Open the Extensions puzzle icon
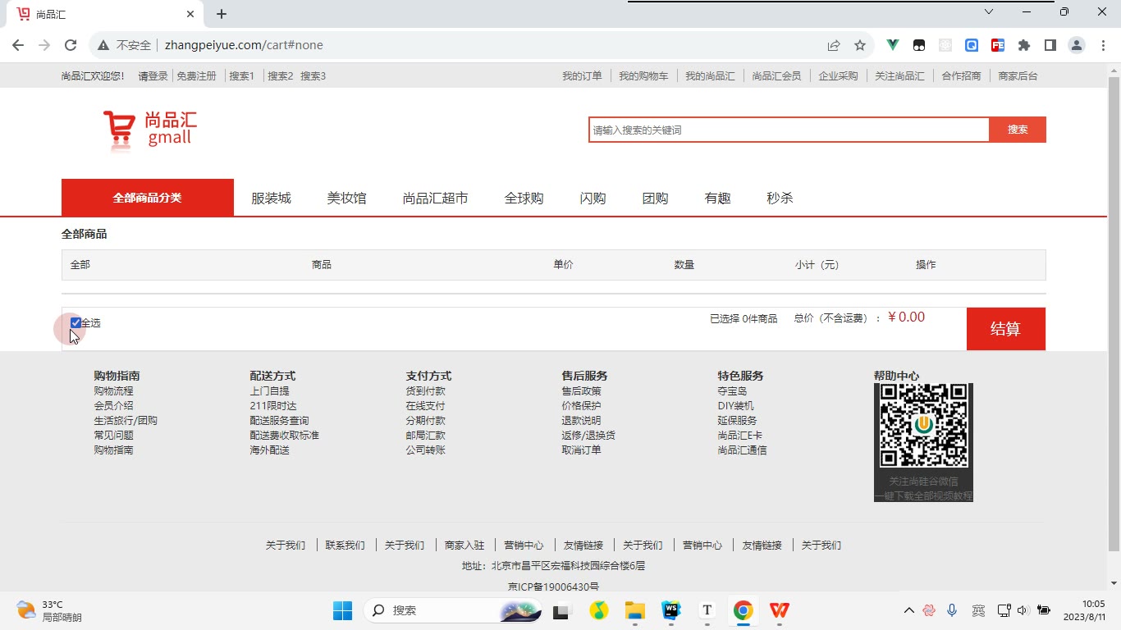Image resolution: width=1121 pixels, height=630 pixels. click(x=1024, y=45)
